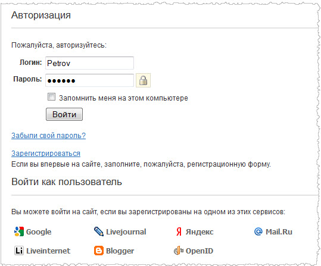The image size is (321, 266).
Task: Sign in via Livejournal text link
Action: pos(126,232)
